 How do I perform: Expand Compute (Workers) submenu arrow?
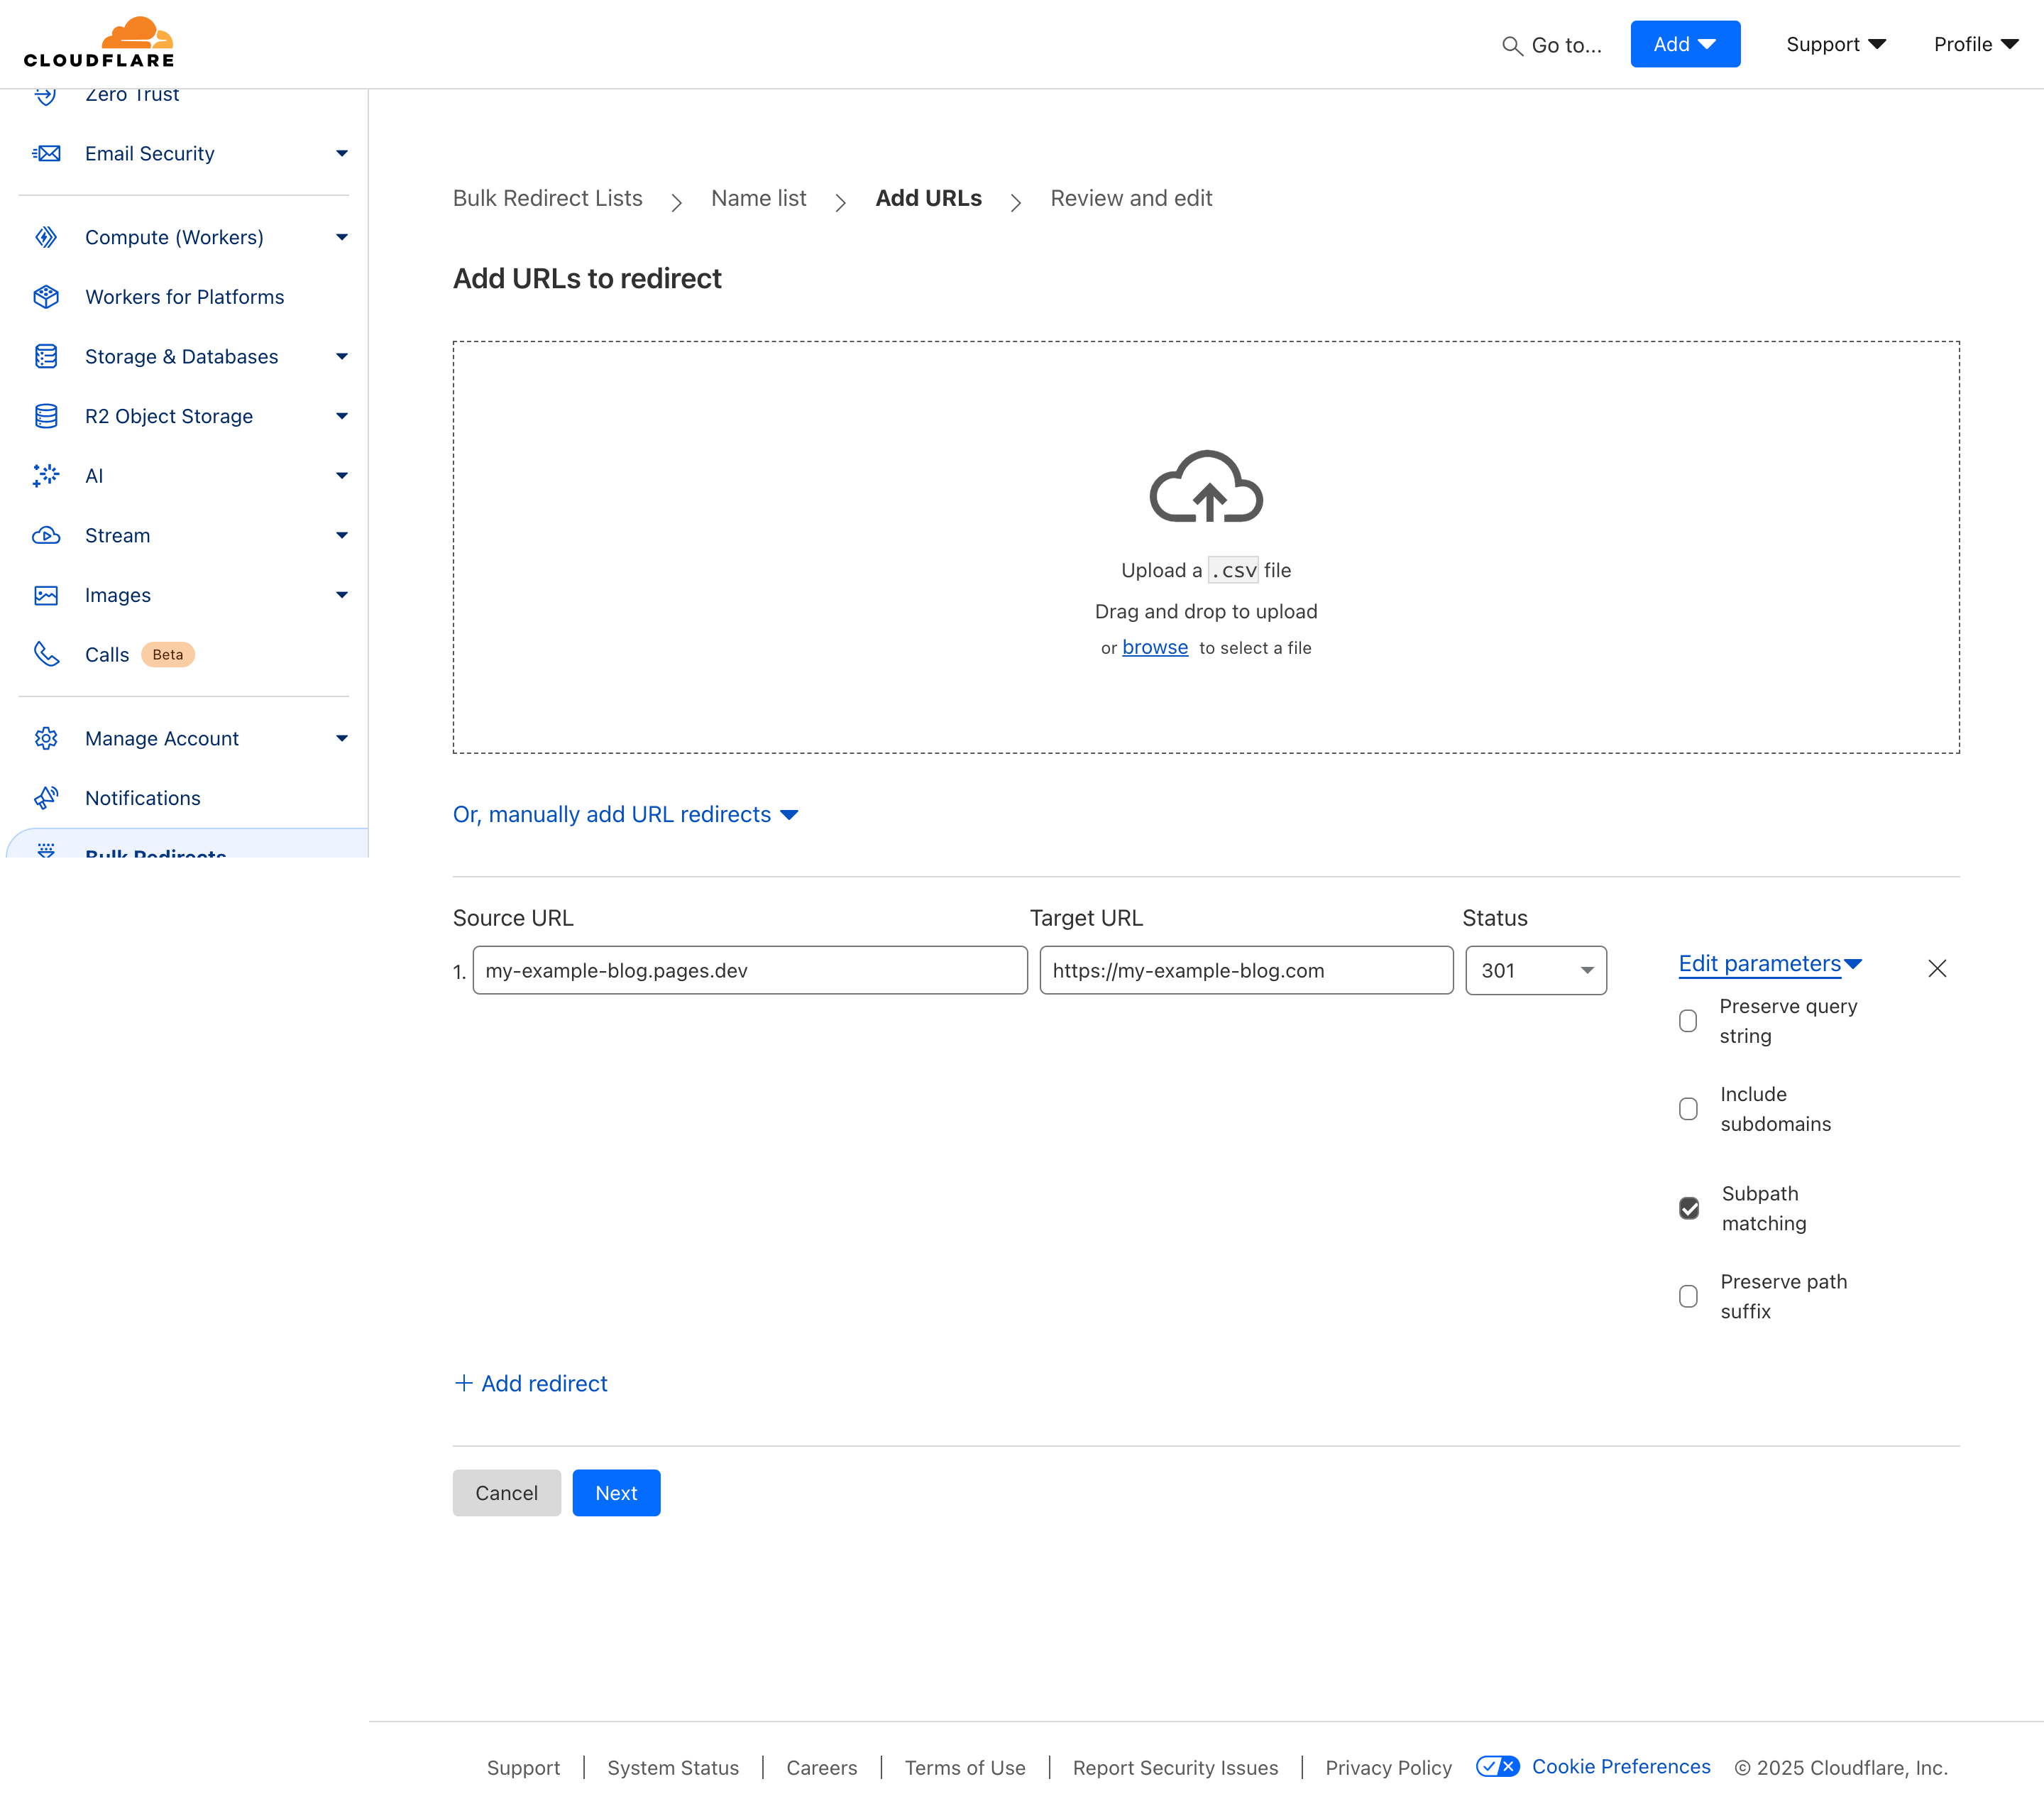click(x=342, y=237)
